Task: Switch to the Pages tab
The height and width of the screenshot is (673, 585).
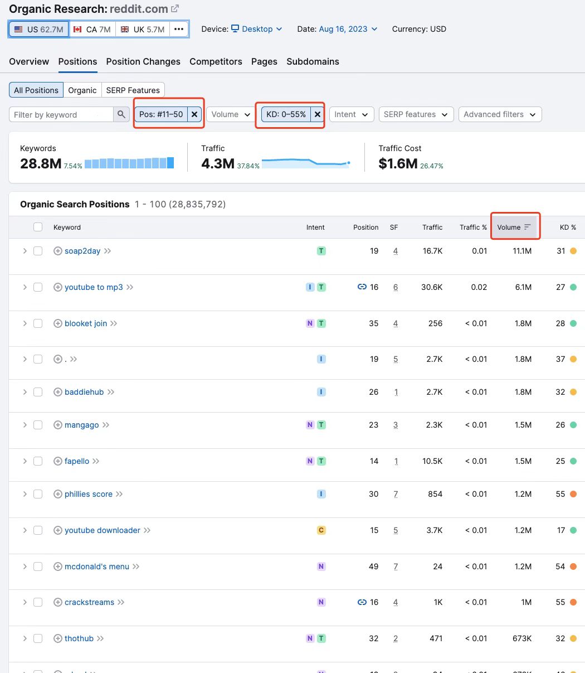Action: [264, 61]
